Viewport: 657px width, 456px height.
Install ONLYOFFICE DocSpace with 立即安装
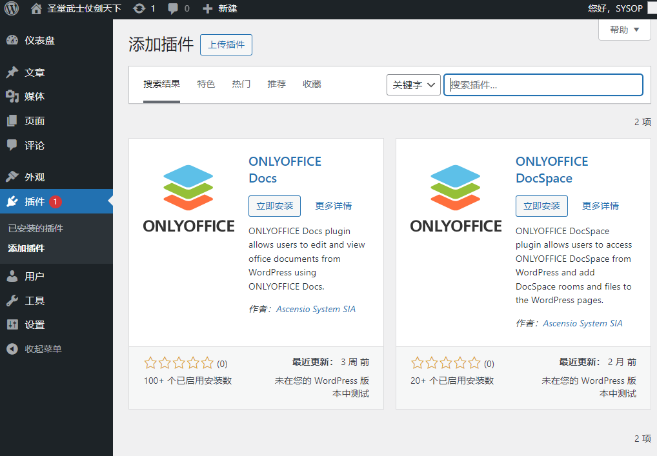click(x=541, y=206)
